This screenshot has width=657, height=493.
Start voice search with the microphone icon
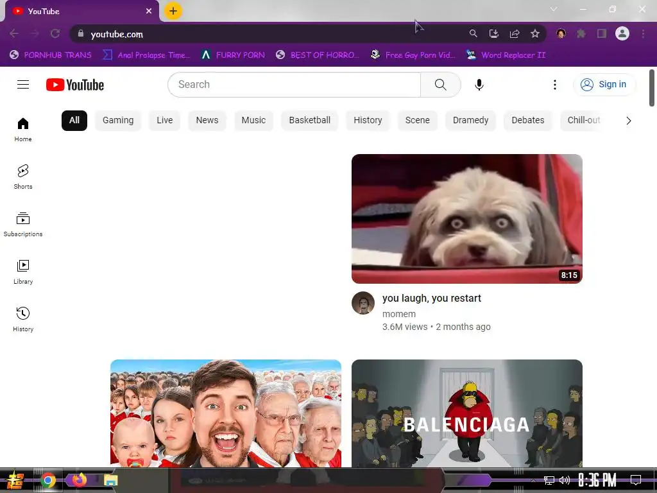479,85
